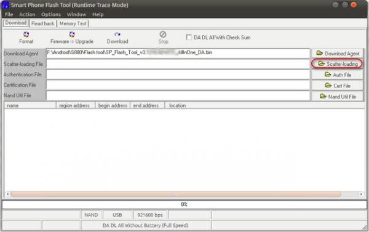Close the Flash Tool window
Screen dimensions: 369x232
pos(354,5)
